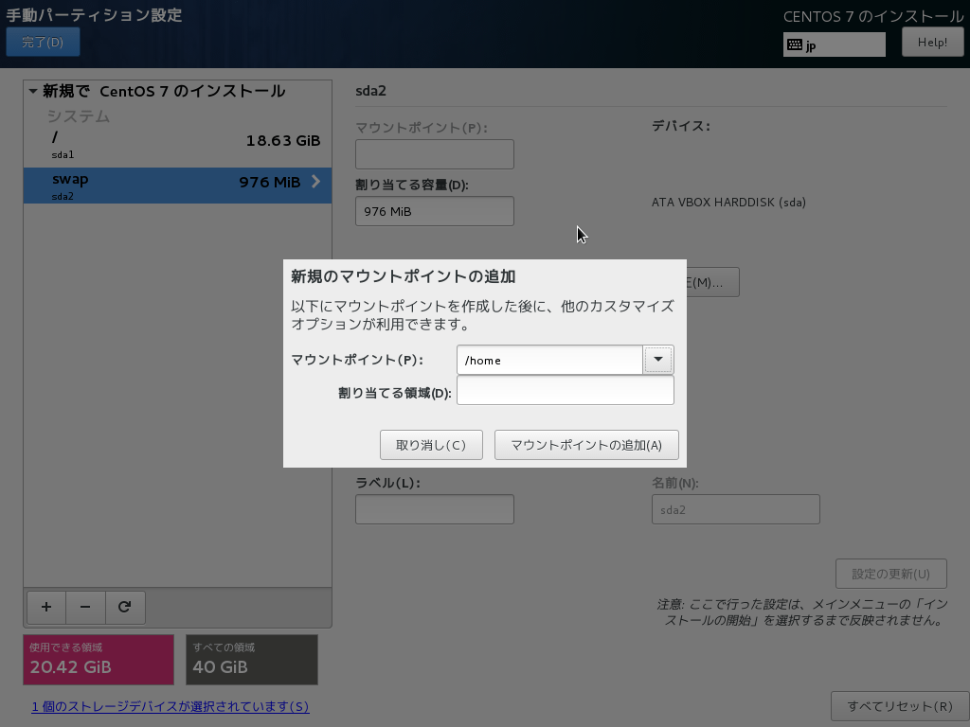Click the 完了(D) done button
This screenshot has height=727, width=970.
(x=43, y=42)
